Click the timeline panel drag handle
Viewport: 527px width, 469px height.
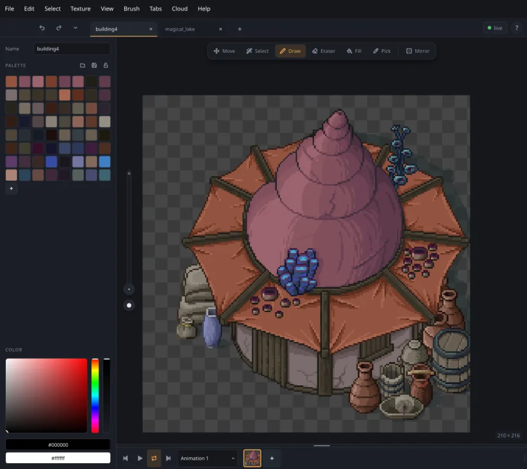[321, 446]
